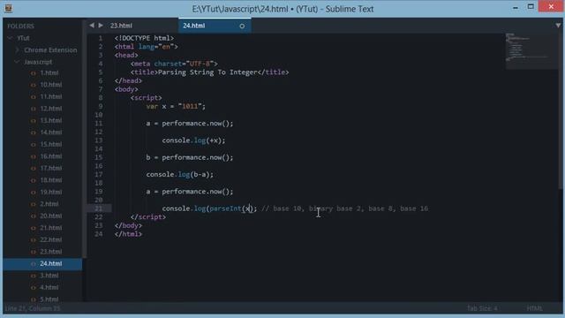Open 1.html in the sidebar
Image resolution: width=565 pixels, height=318 pixels.
click(x=49, y=72)
